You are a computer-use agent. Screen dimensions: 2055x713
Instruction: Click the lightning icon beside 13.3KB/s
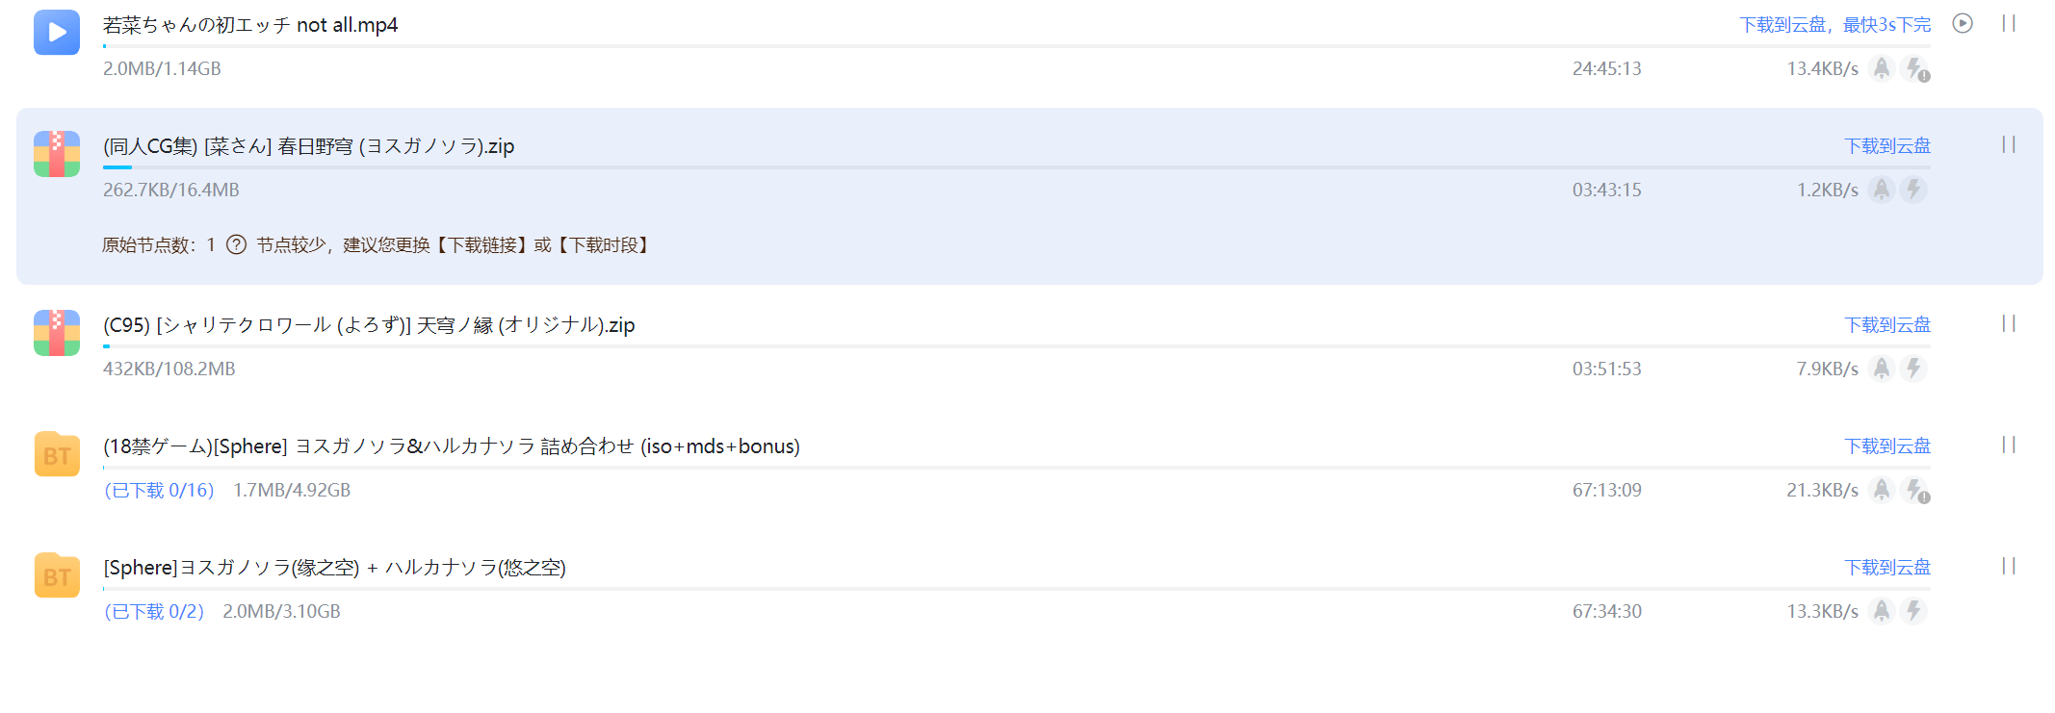point(1913,611)
